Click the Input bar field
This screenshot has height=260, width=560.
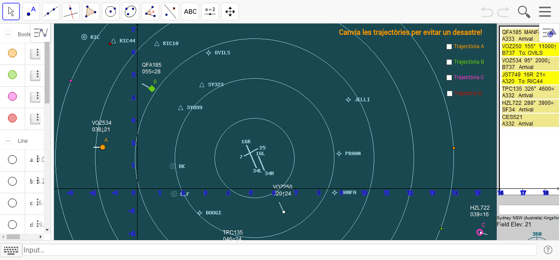click(x=280, y=250)
